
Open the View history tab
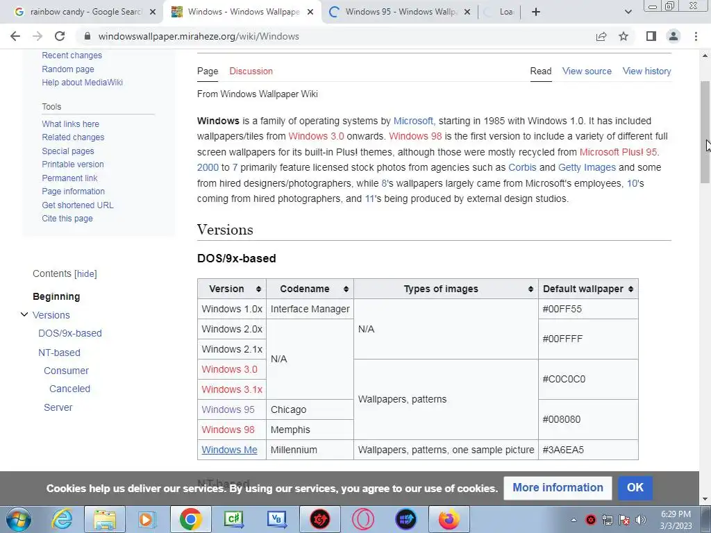[x=646, y=71]
